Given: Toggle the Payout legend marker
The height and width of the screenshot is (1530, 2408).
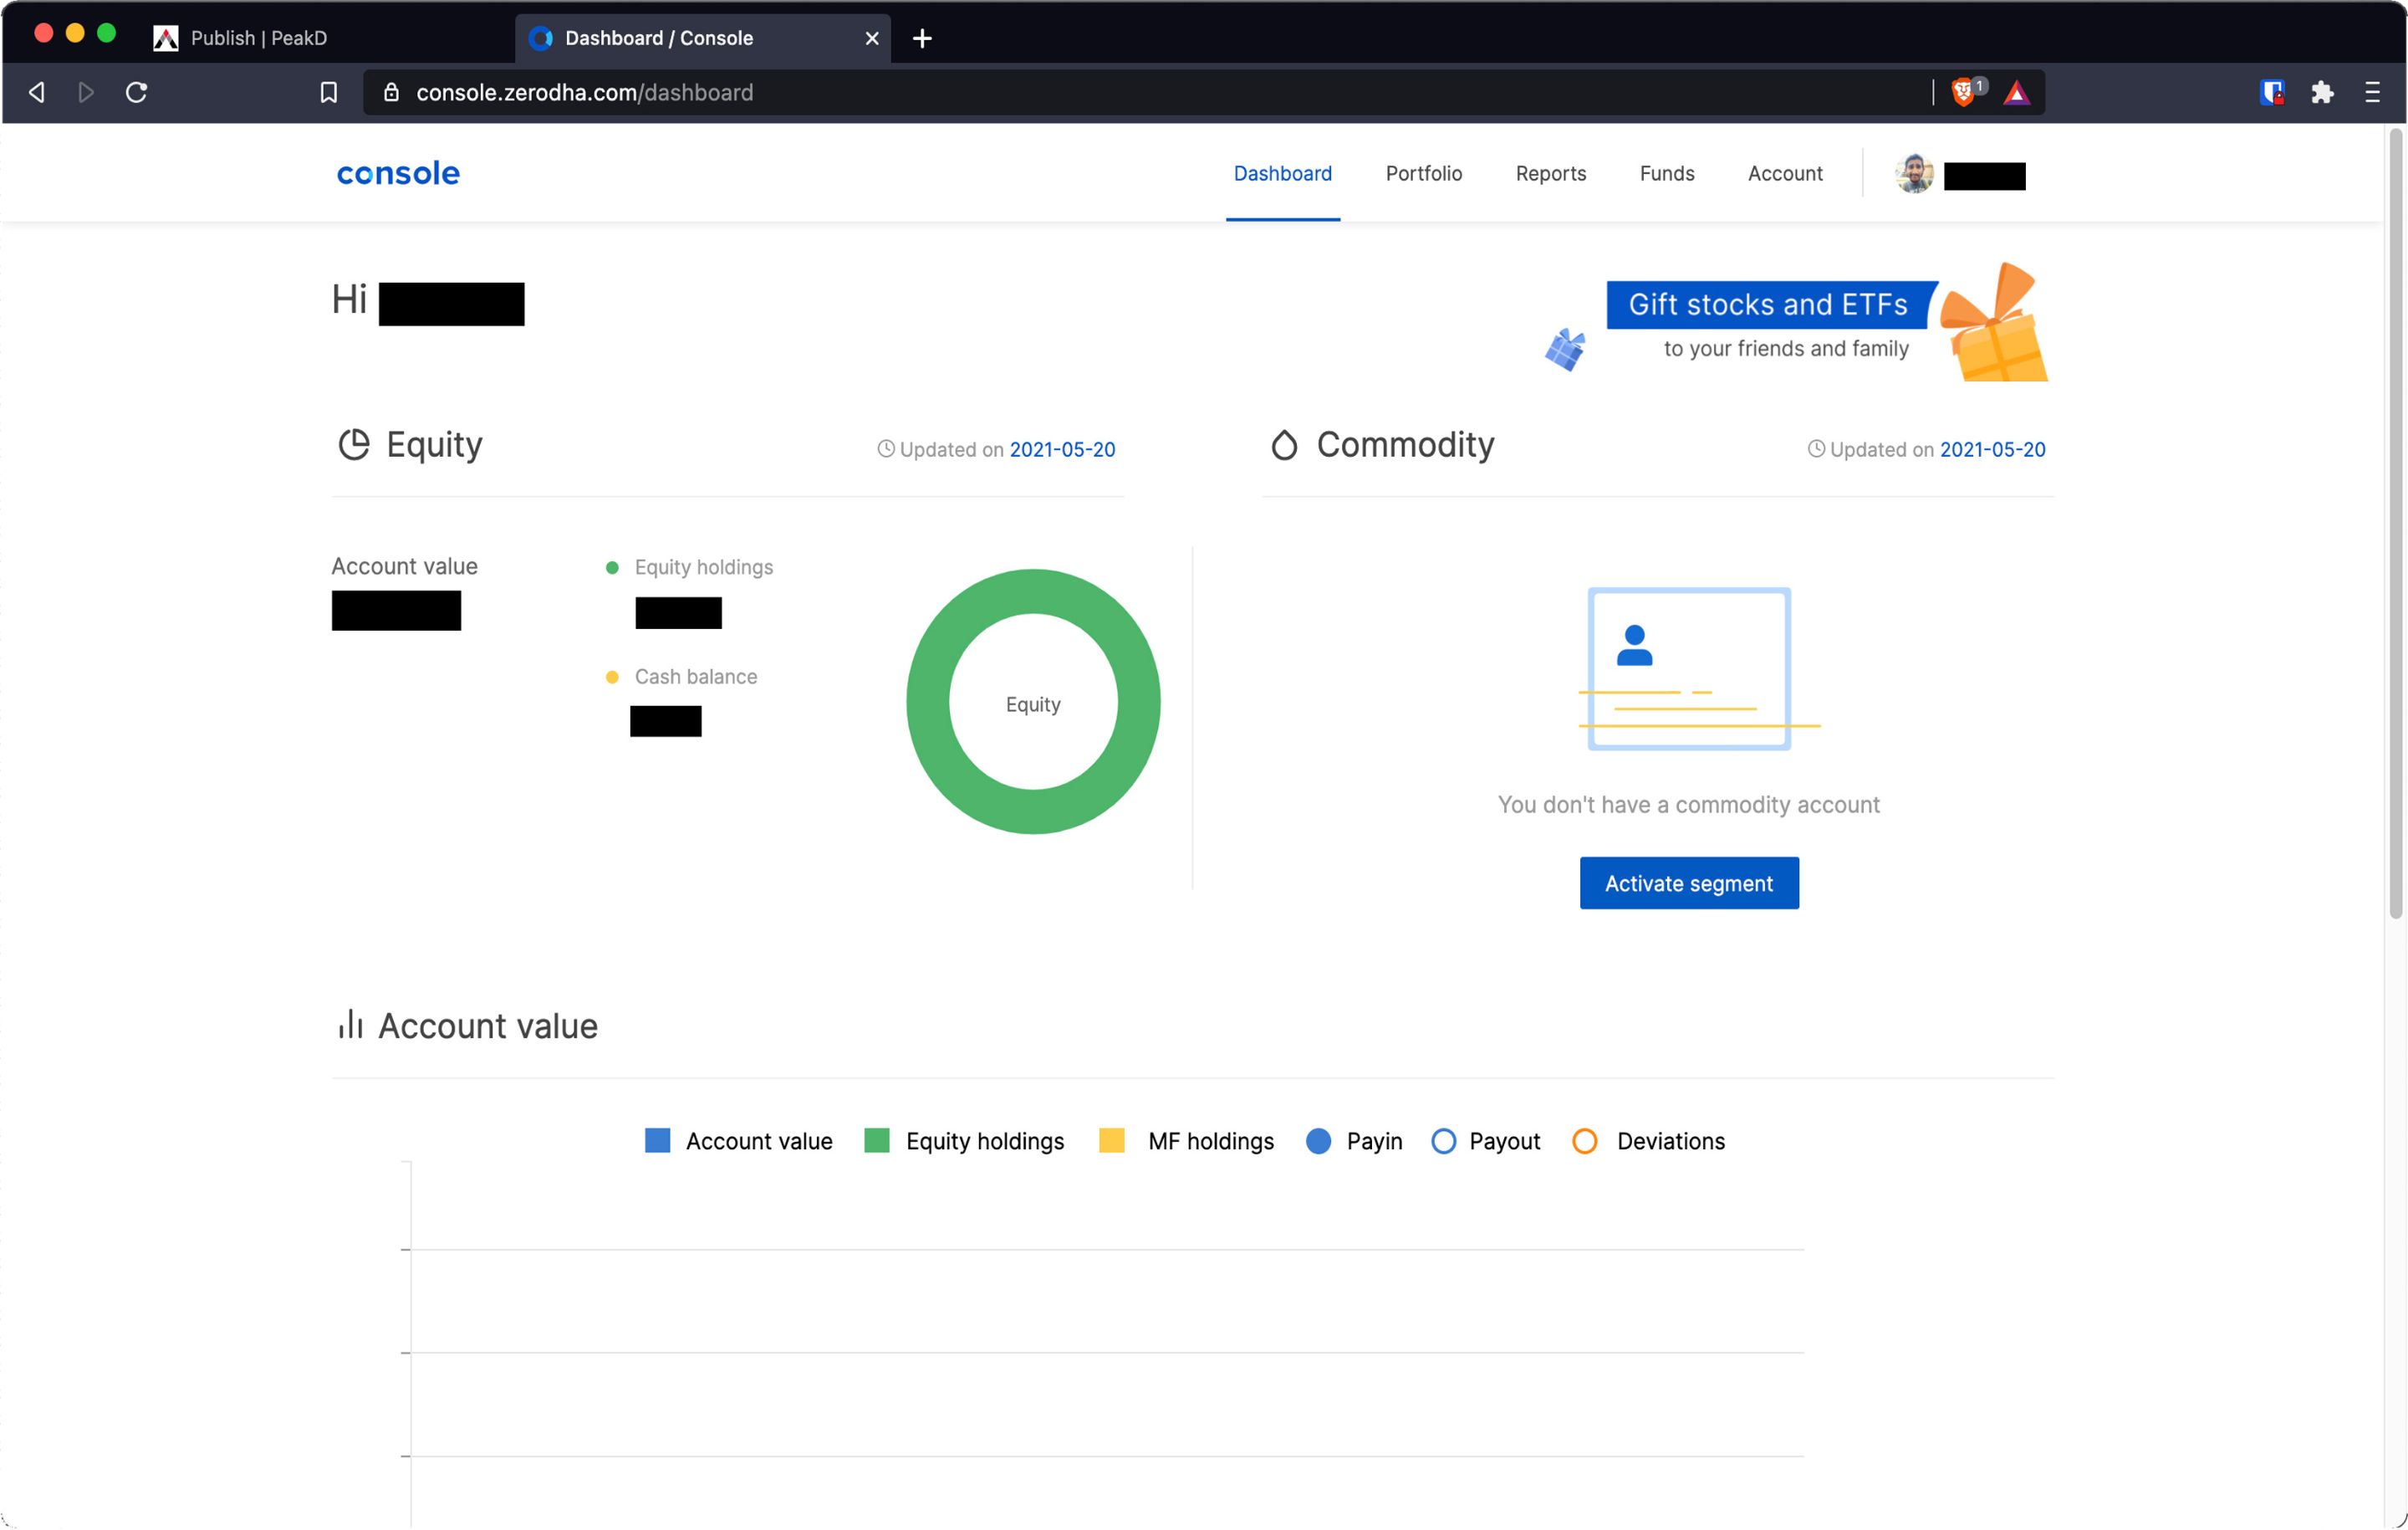Looking at the screenshot, I should [1443, 1141].
